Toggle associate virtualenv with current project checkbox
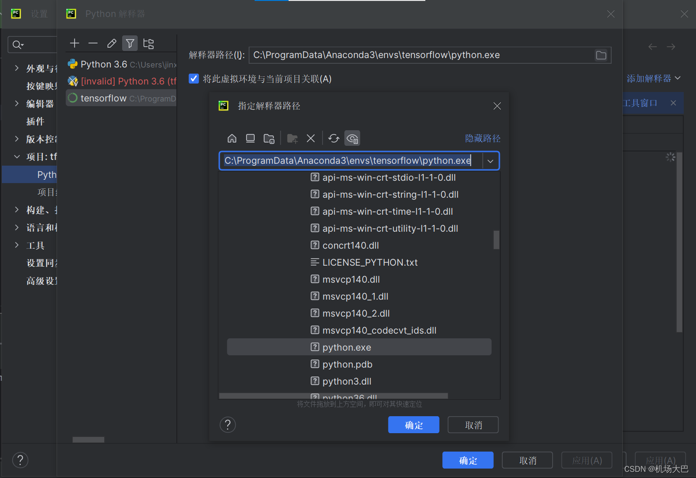696x478 pixels. 194,78
